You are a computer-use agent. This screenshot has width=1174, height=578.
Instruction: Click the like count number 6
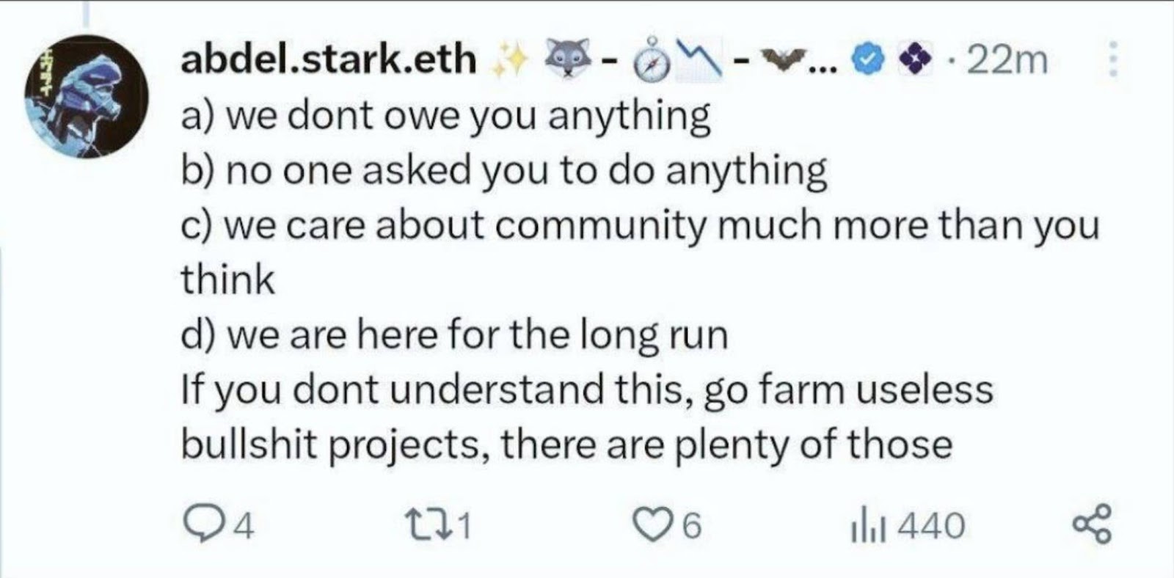click(x=692, y=527)
